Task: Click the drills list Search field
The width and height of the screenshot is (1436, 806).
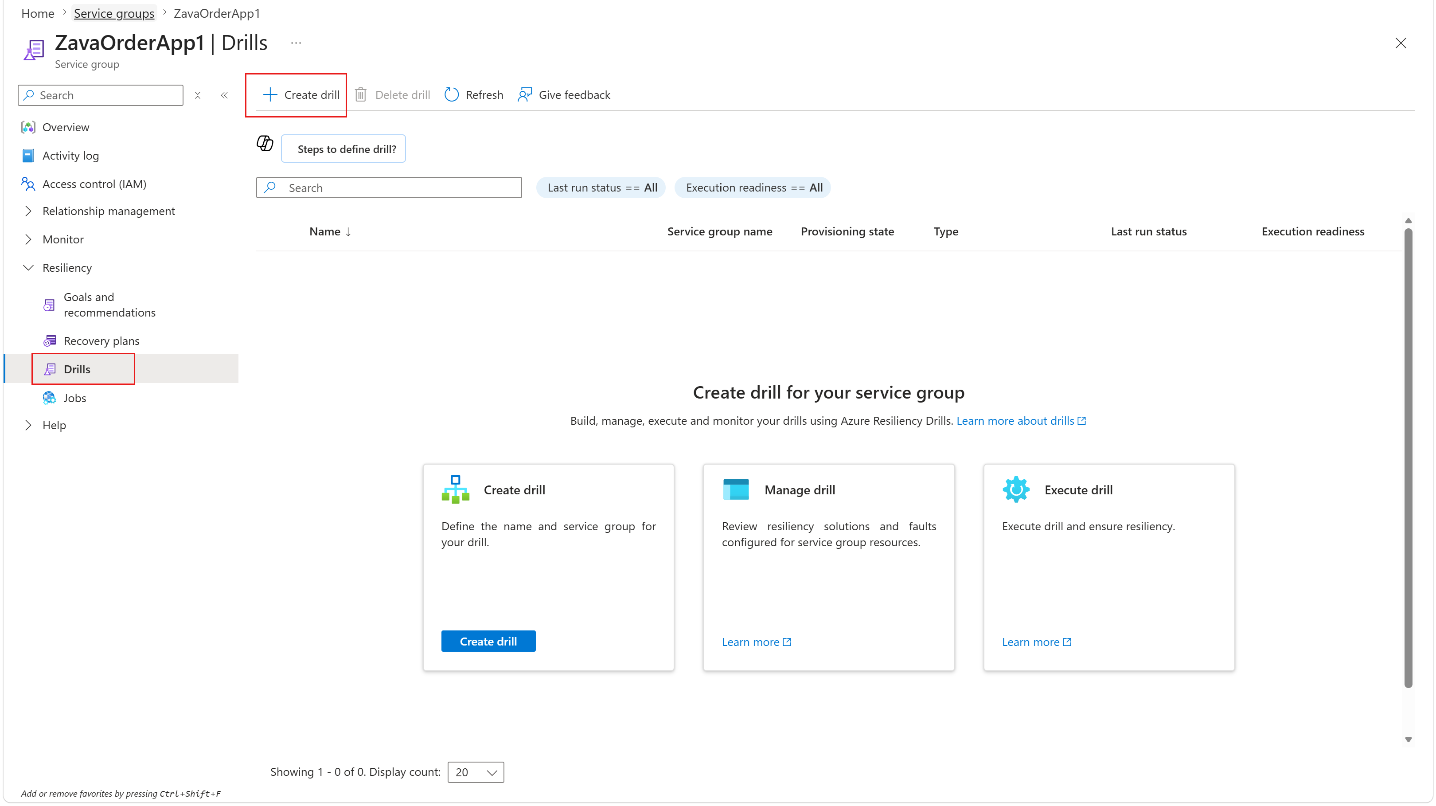Action: (x=389, y=188)
